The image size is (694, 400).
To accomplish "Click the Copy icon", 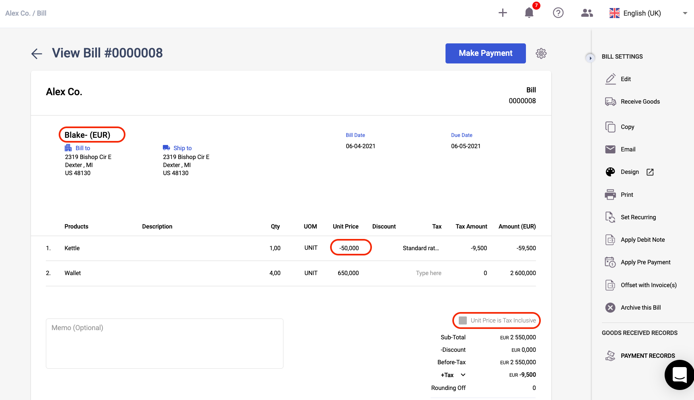I will (x=610, y=127).
